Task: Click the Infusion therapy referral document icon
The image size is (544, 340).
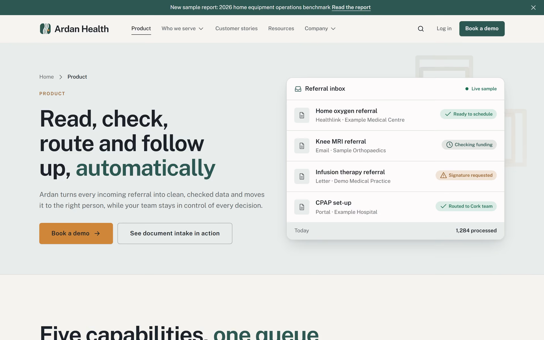Action: (302, 177)
